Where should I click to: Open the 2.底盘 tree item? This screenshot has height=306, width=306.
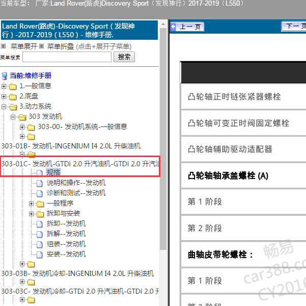click(29, 96)
